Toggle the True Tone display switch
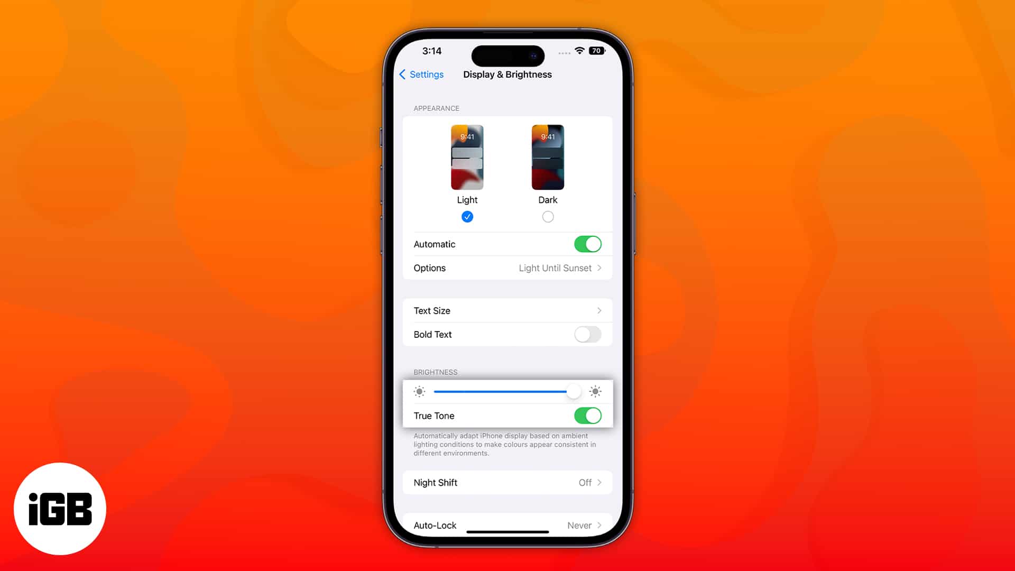The width and height of the screenshot is (1015, 571). click(588, 416)
